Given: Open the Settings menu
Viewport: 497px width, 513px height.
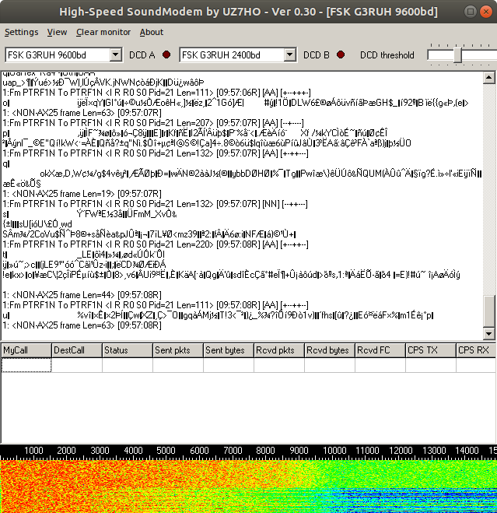Looking at the screenshot, I should coord(21,32).
